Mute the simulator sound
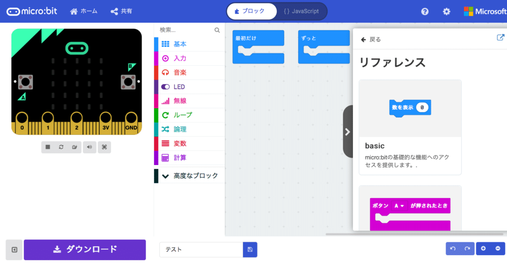The image size is (507, 263). click(90, 147)
